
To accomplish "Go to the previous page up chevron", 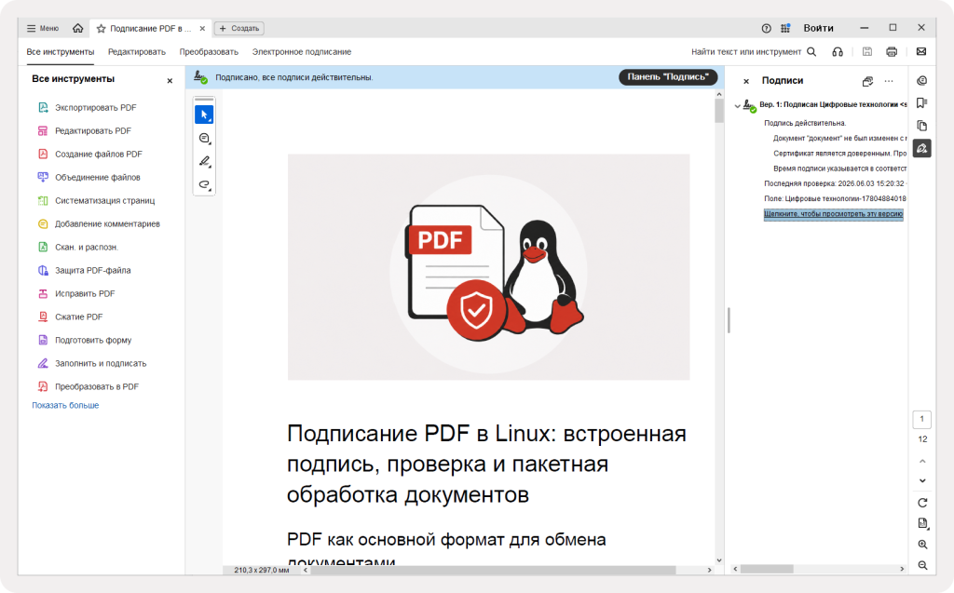I will click(922, 462).
